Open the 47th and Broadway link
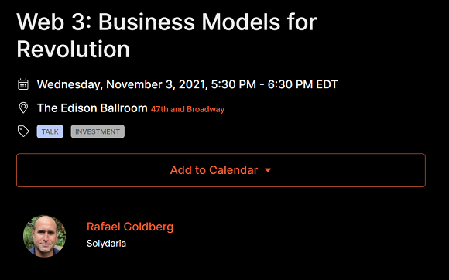Viewport: 449px width, 280px height. click(x=187, y=109)
